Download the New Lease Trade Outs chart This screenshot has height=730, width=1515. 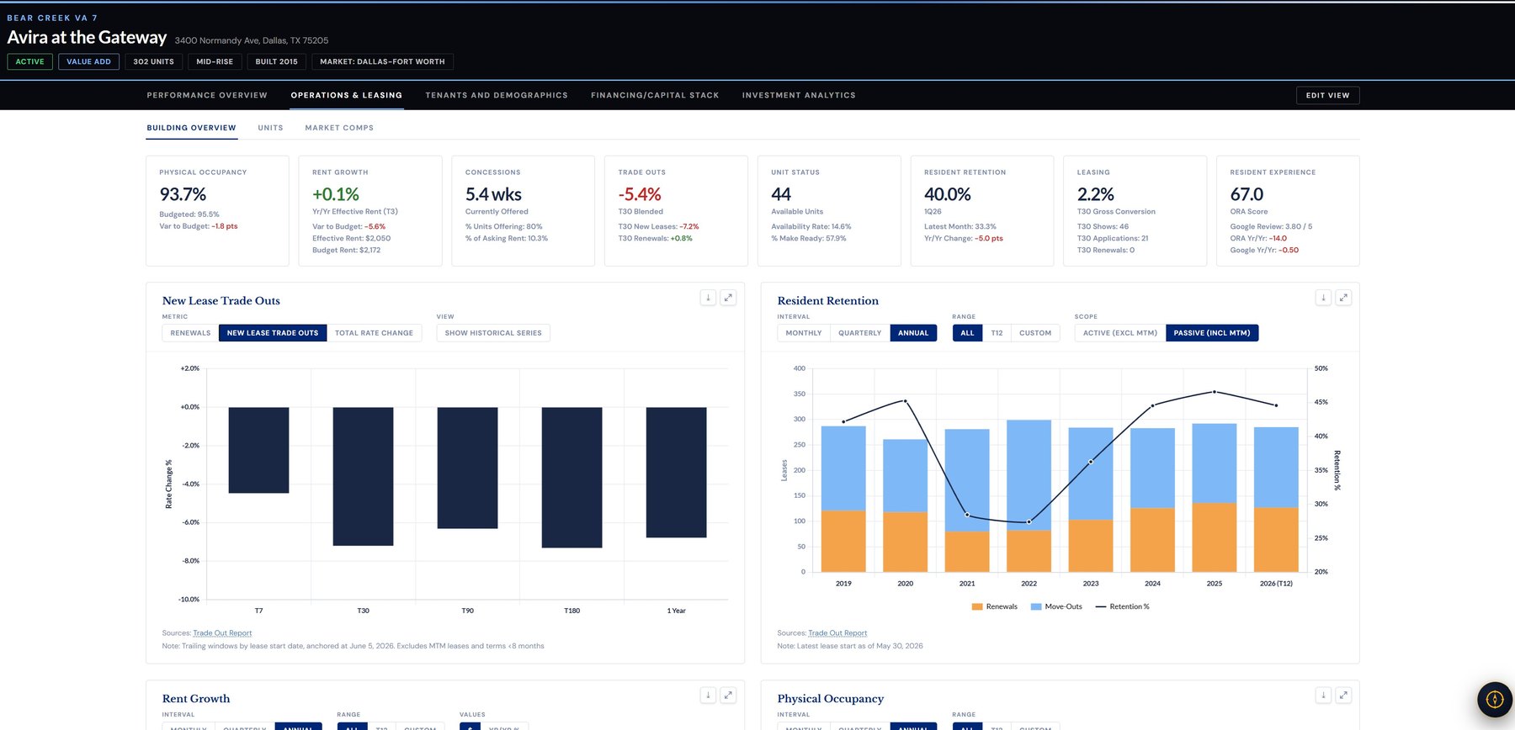[x=708, y=298]
